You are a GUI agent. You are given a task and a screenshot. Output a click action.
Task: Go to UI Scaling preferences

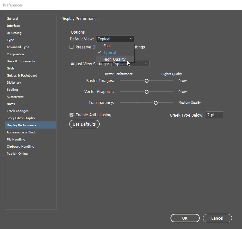click(30, 33)
